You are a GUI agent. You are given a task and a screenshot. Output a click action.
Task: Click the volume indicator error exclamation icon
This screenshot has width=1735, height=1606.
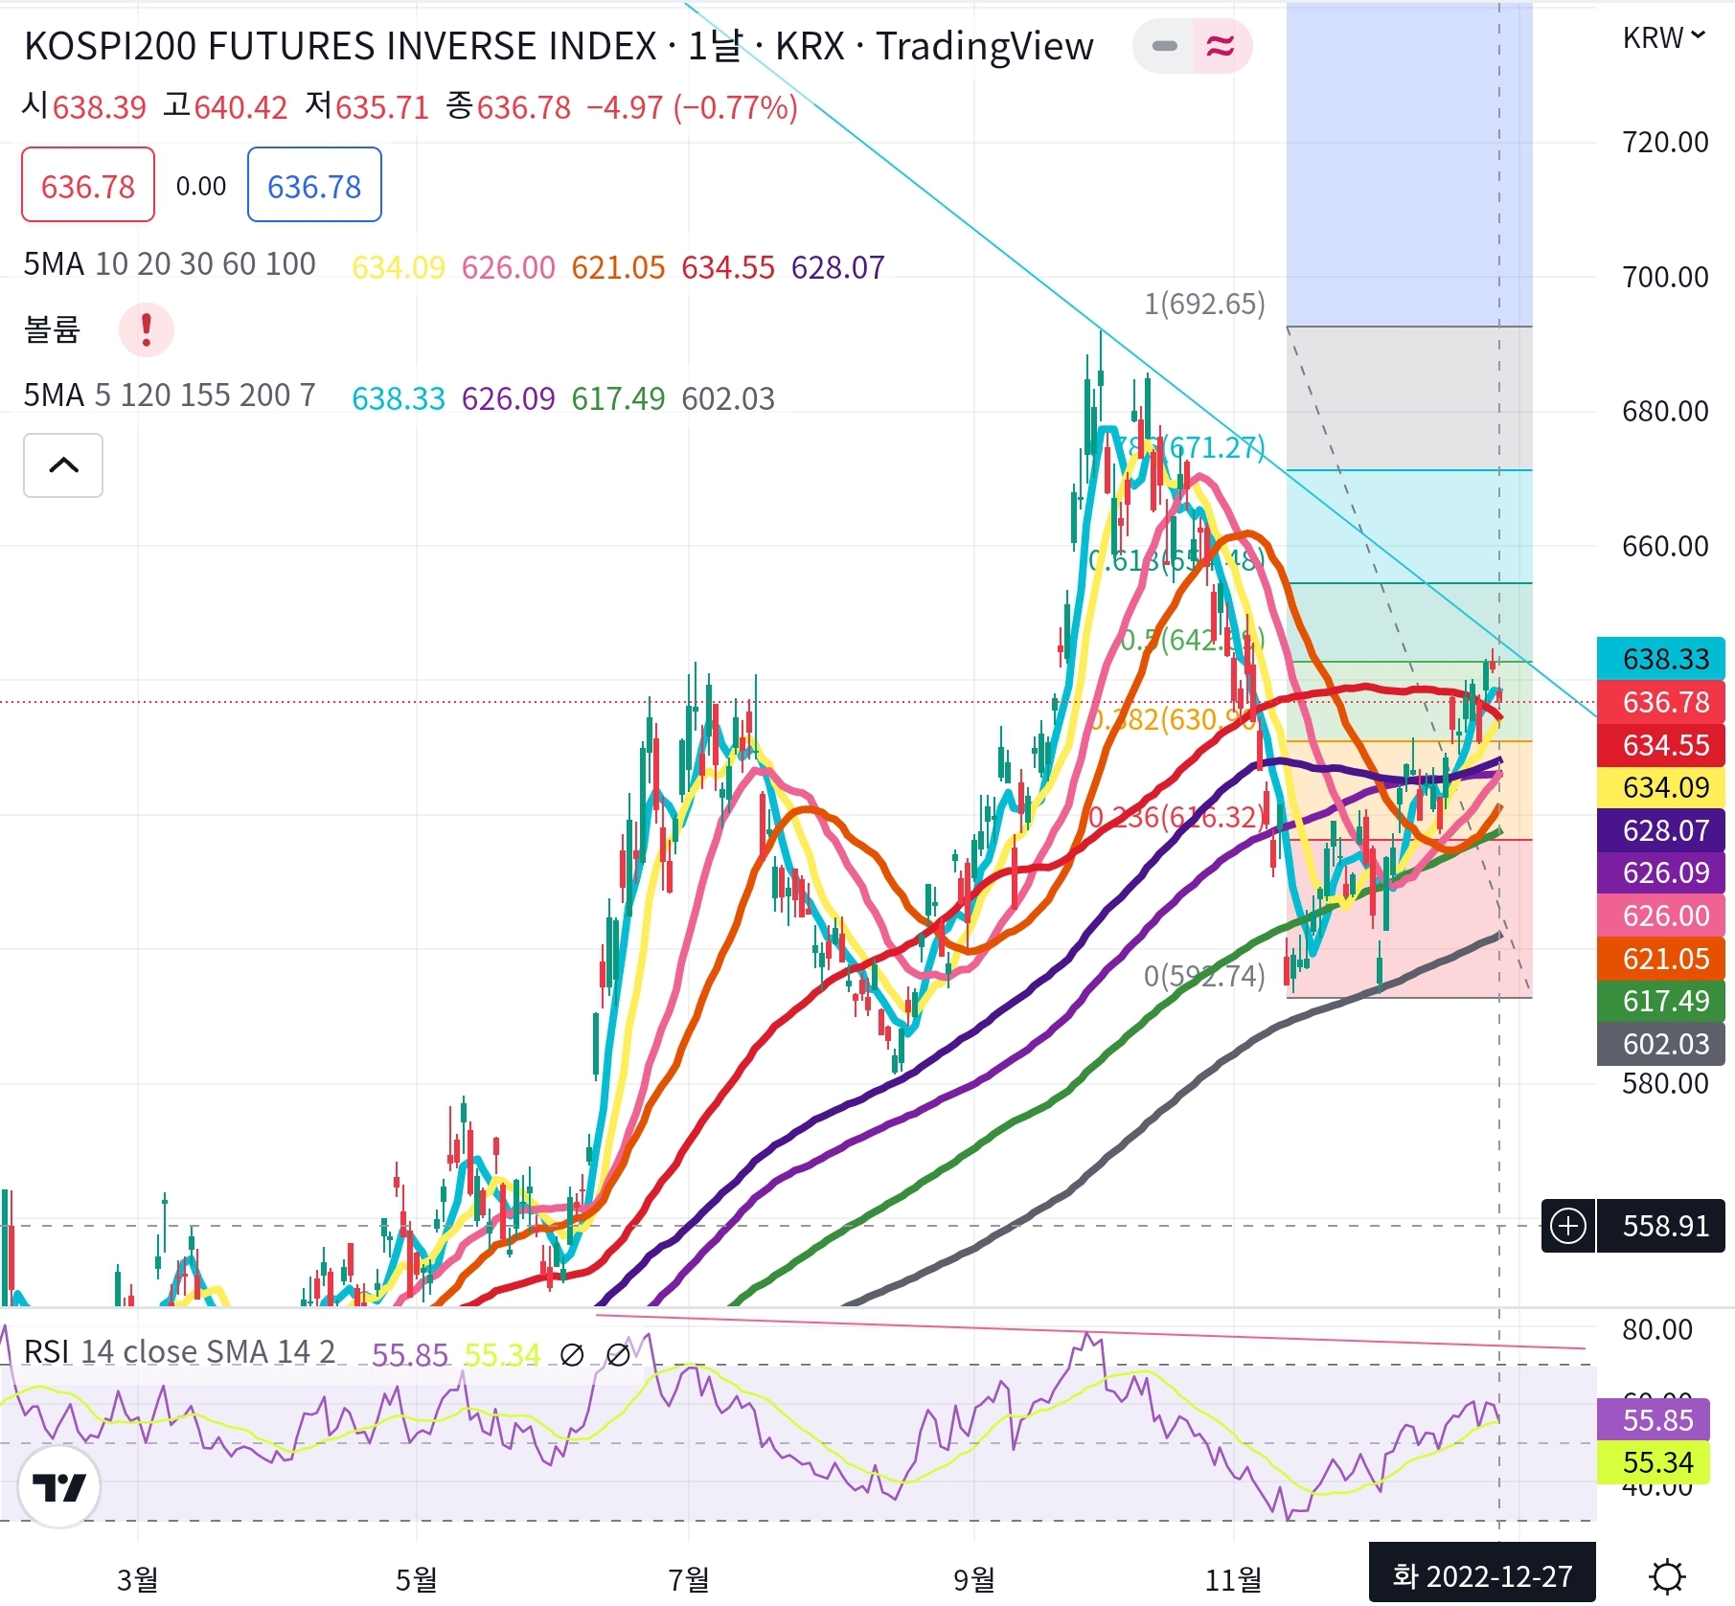(x=146, y=329)
